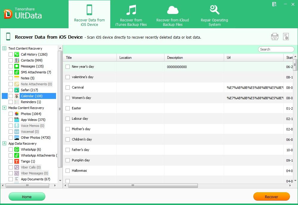
Task: Click the Voicemail icon
Action: click(x=17, y=132)
